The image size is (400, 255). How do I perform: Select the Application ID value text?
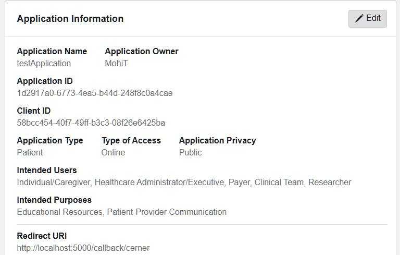[x=95, y=93]
